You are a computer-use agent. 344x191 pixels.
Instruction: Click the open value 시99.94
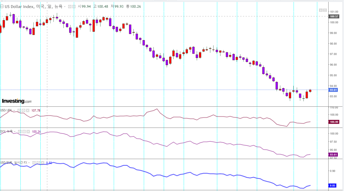click(x=84, y=7)
